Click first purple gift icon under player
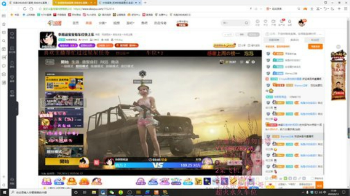Image resolution: width=350 pixels, height=196 pixels. tap(47, 181)
